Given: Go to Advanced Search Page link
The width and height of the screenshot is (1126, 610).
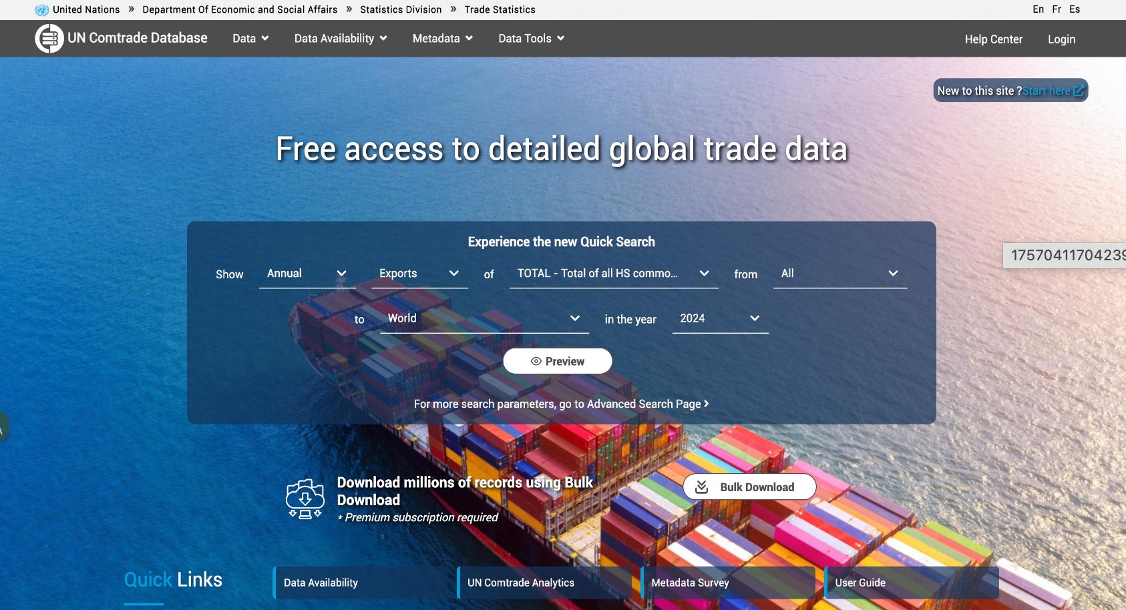Looking at the screenshot, I should tap(561, 404).
